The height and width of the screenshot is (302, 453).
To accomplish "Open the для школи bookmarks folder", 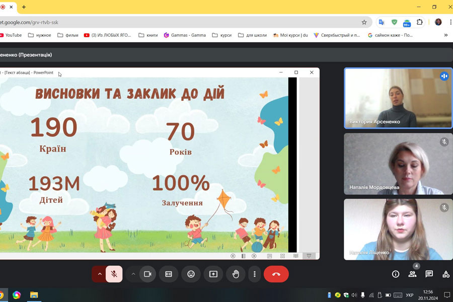I will coord(252,35).
